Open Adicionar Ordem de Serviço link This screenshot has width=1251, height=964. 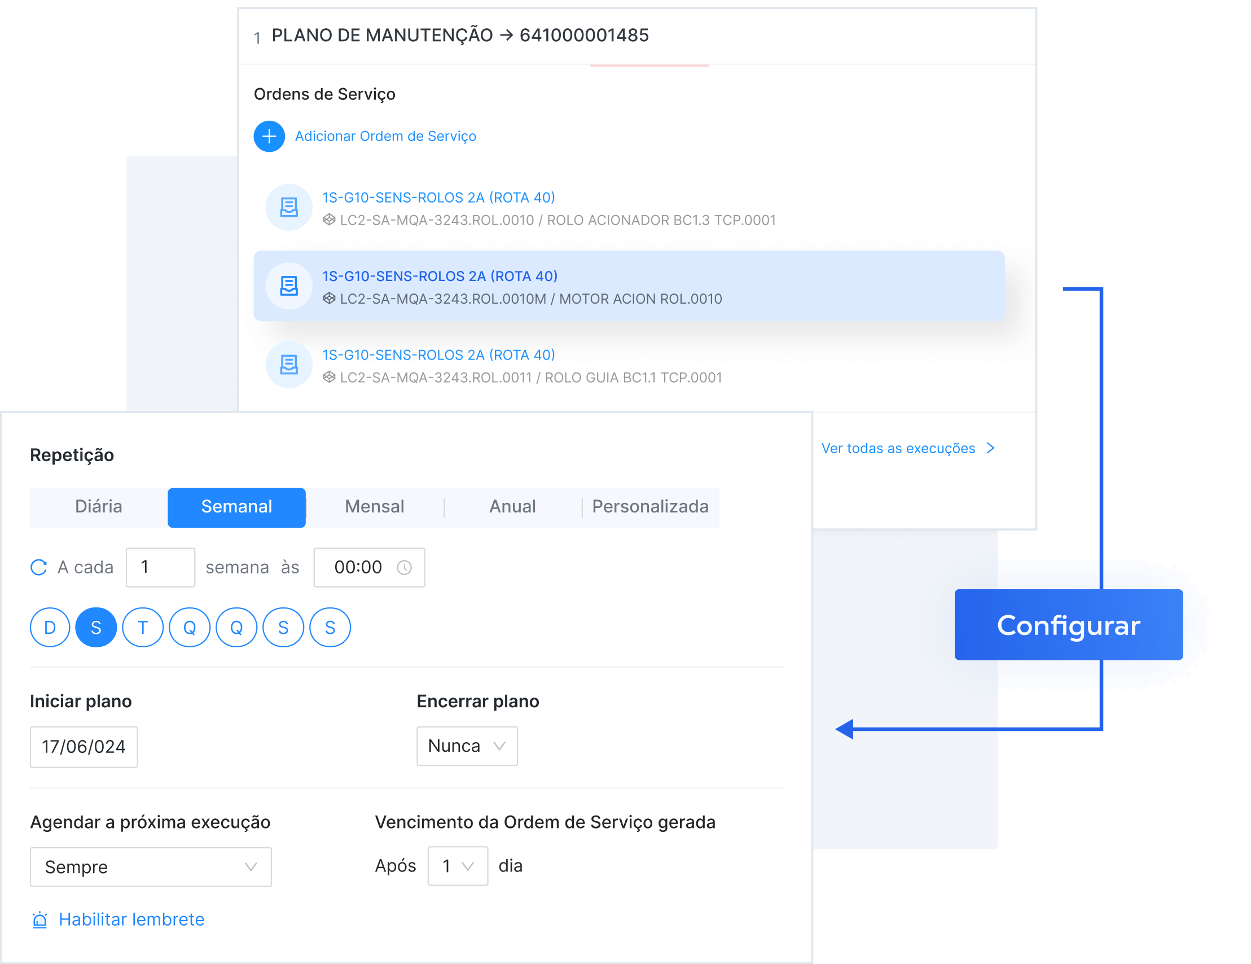click(x=385, y=137)
